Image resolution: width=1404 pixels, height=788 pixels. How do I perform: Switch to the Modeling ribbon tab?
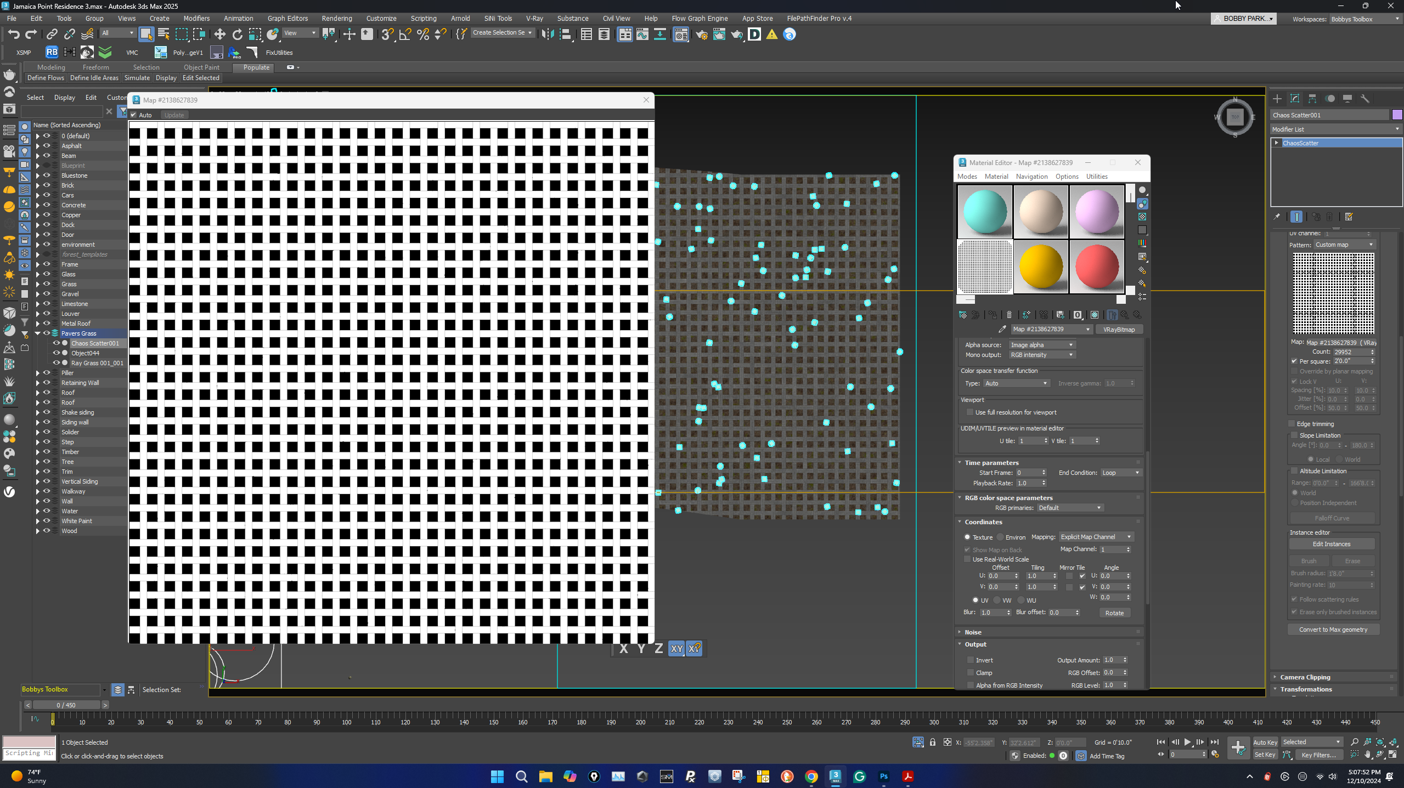51,67
